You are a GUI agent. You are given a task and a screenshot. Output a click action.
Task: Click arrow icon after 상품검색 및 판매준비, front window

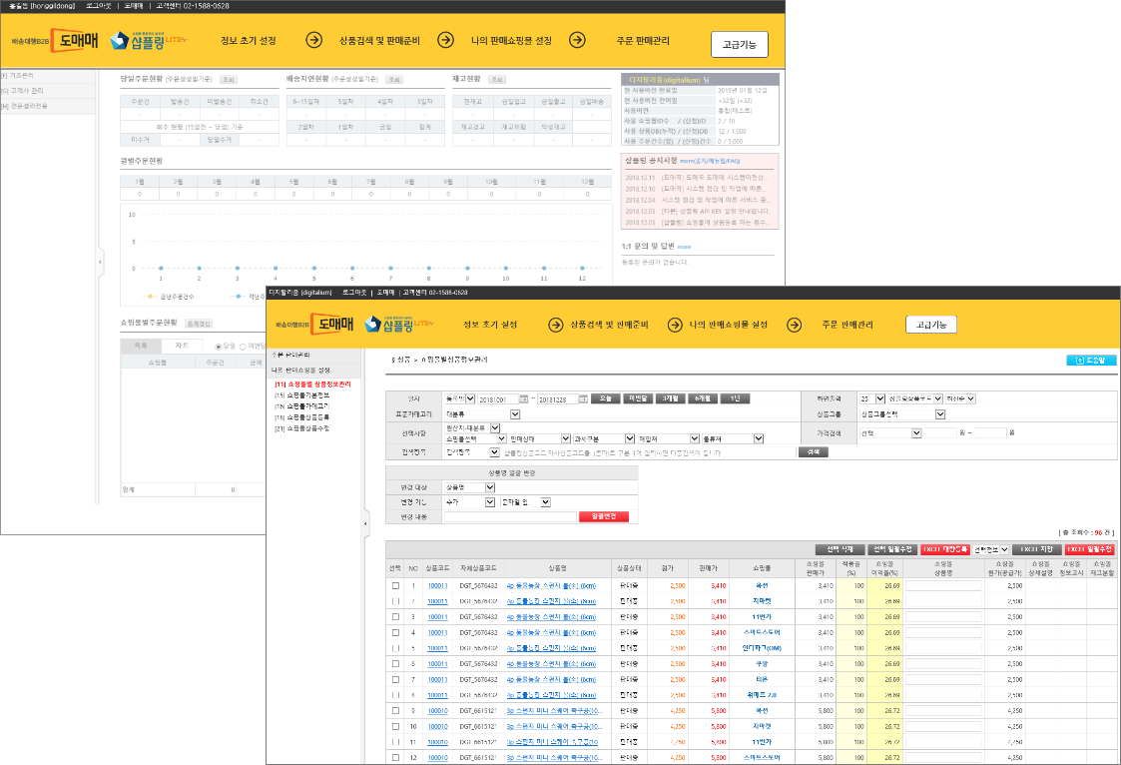tap(674, 325)
